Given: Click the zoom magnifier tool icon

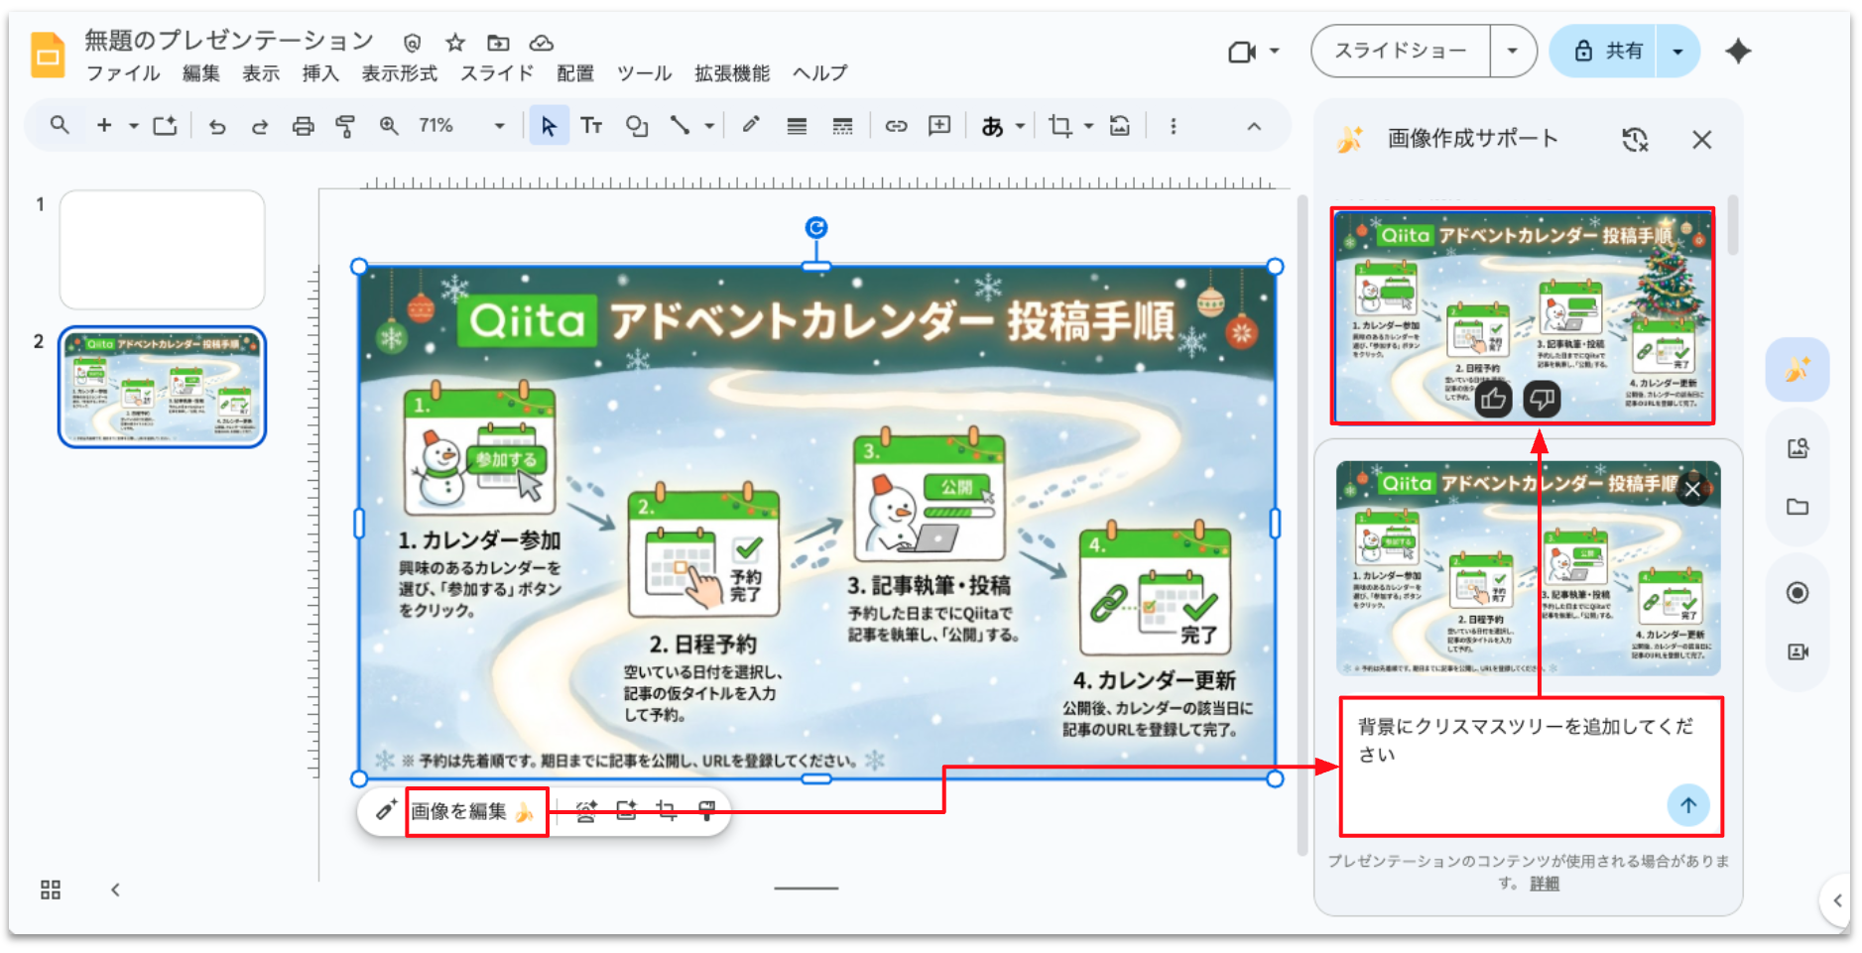Looking at the screenshot, I should 389,126.
